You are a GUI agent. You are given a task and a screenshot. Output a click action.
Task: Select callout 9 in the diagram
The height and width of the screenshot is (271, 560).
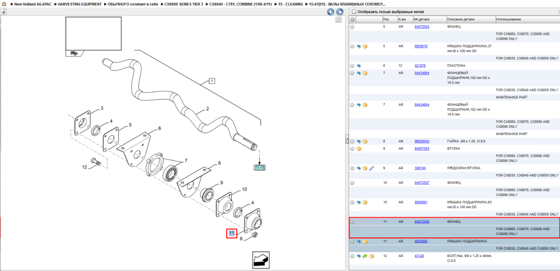[221, 183]
